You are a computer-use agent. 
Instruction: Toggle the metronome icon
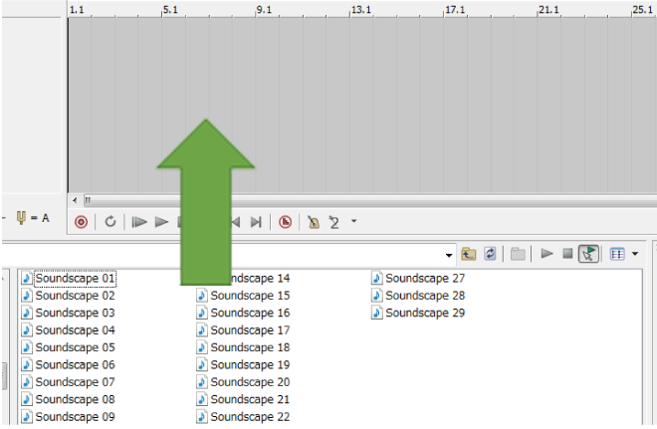[313, 222]
